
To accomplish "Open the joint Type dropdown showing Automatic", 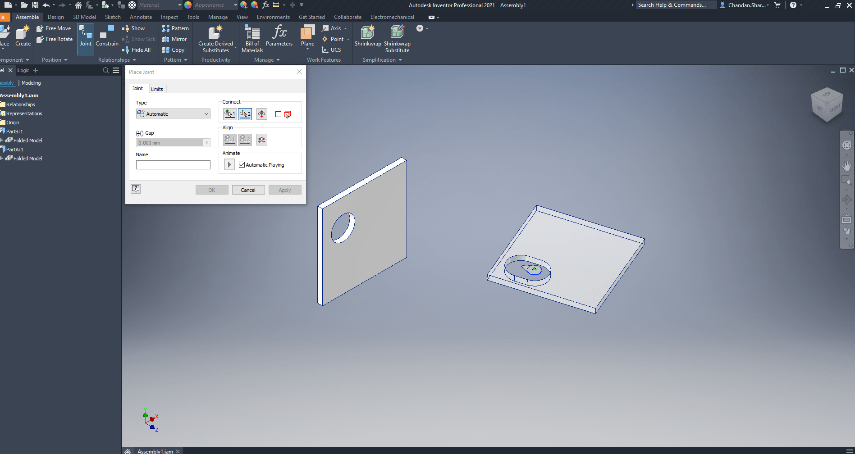I will click(x=173, y=113).
